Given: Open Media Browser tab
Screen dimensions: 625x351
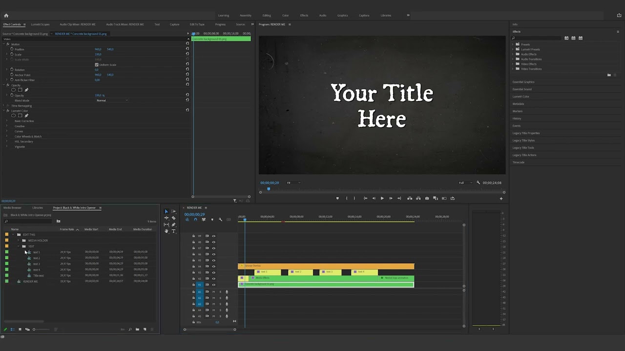Looking at the screenshot, I should coord(12,208).
